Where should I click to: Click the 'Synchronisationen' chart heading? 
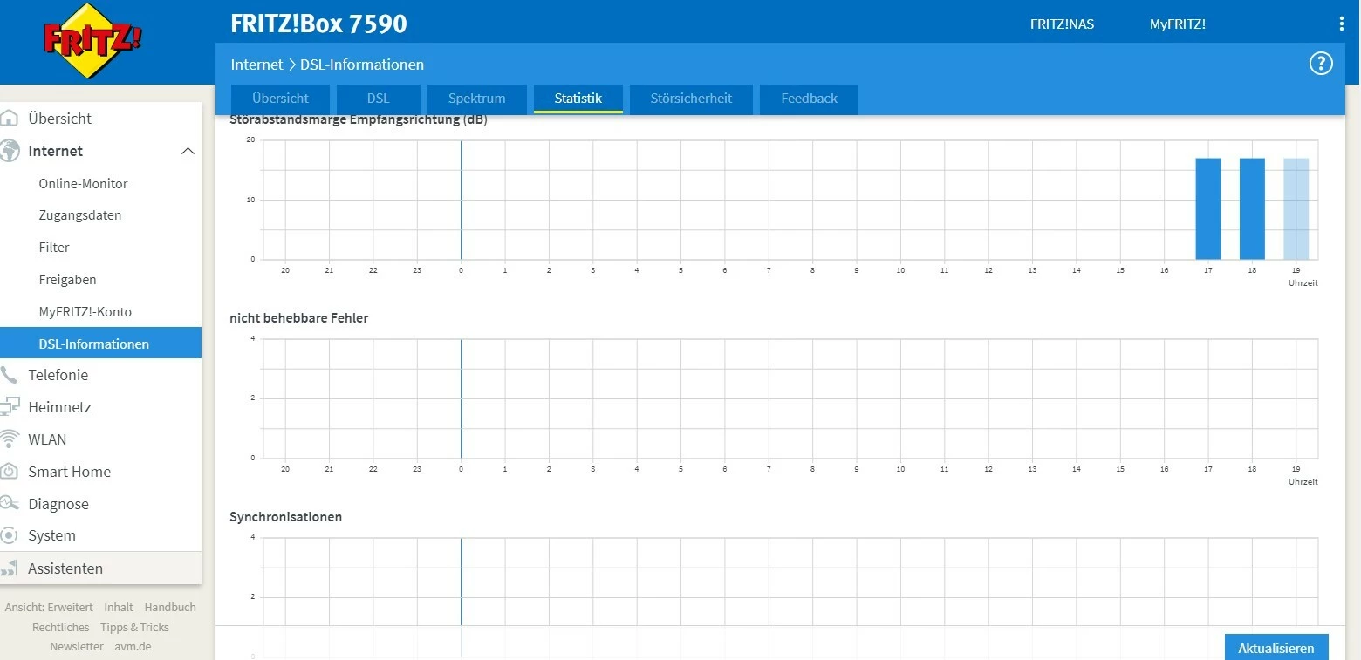pyautogui.click(x=286, y=517)
